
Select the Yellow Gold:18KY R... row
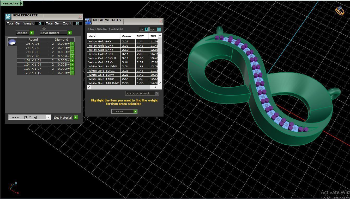[x=122, y=58]
